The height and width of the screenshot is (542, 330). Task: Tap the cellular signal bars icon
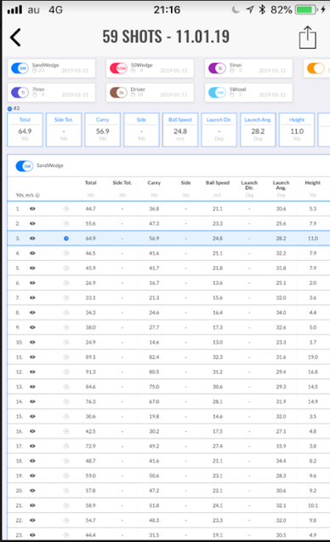[x=14, y=9]
